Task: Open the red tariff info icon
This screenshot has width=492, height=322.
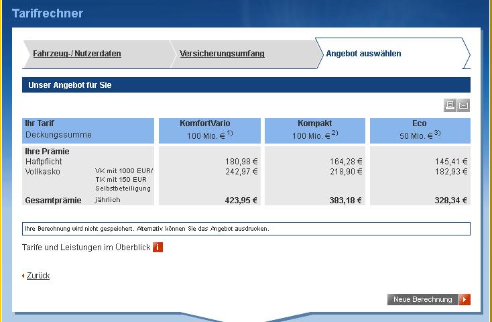Action: 158,248
